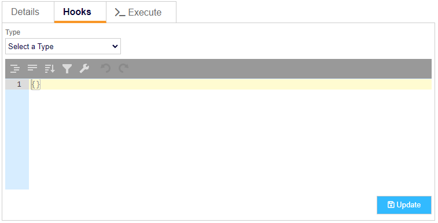The height and width of the screenshot is (223, 438).
Task: Click the Update button
Action: coord(404,205)
